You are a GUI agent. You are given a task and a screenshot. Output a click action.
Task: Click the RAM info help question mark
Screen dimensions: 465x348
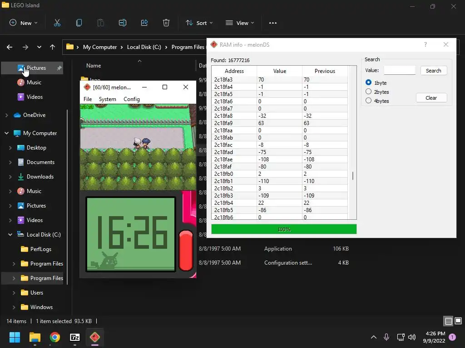[425, 45]
